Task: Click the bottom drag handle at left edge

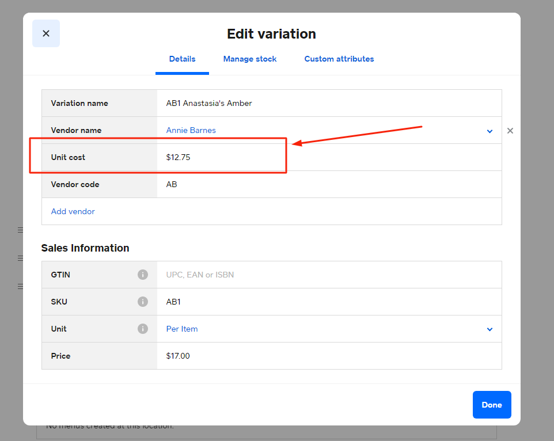Action: pyautogui.click(x=20, y=286)
